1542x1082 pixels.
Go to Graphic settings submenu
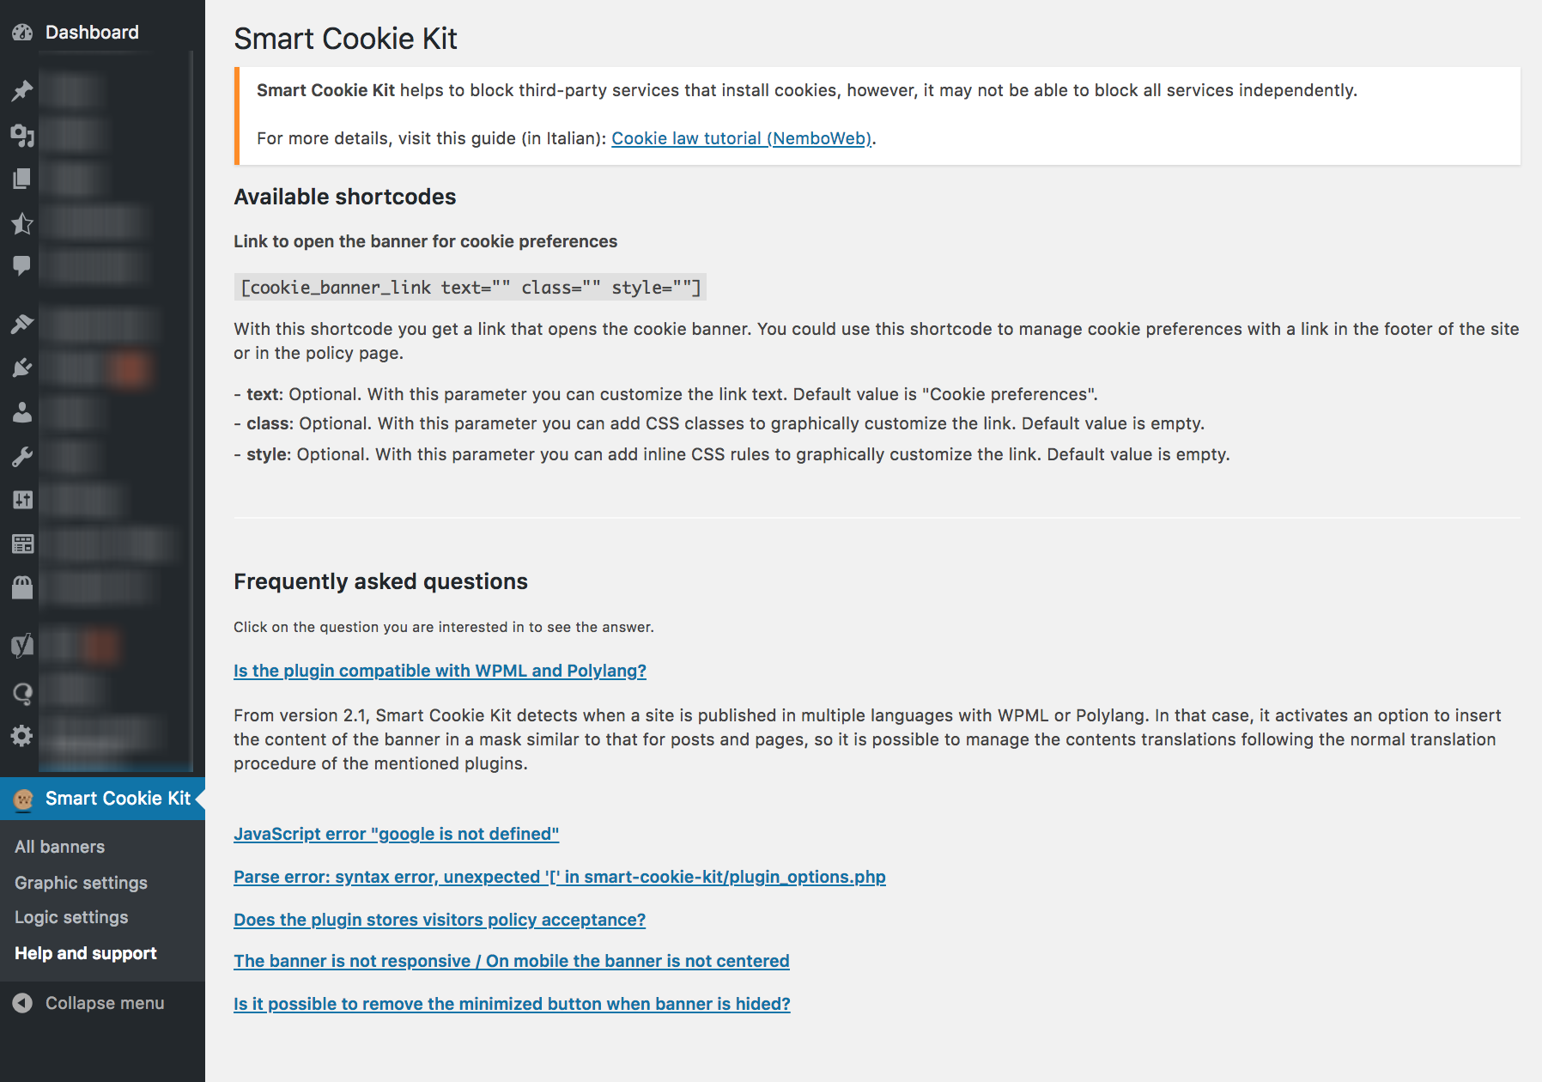coord(81,883)
